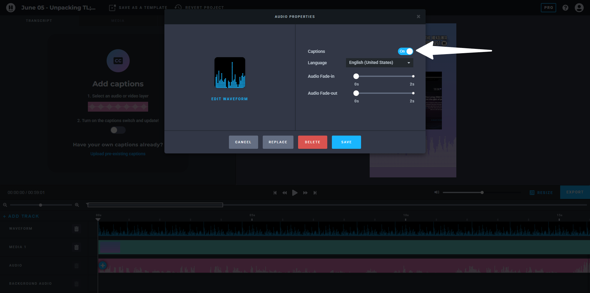
Task: Close the Audio Properties dialog
Action: point(418,17)
